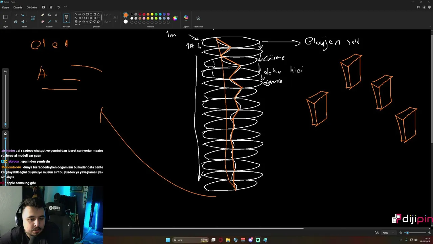Click the zoom in magnifier button
This screenshot has width=433, height=244.
click(429, 233)
